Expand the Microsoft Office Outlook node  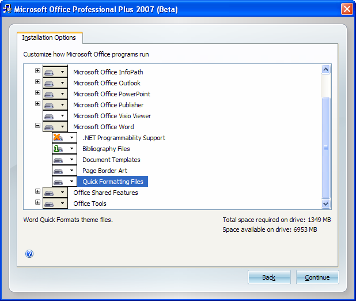pos(37,82)
